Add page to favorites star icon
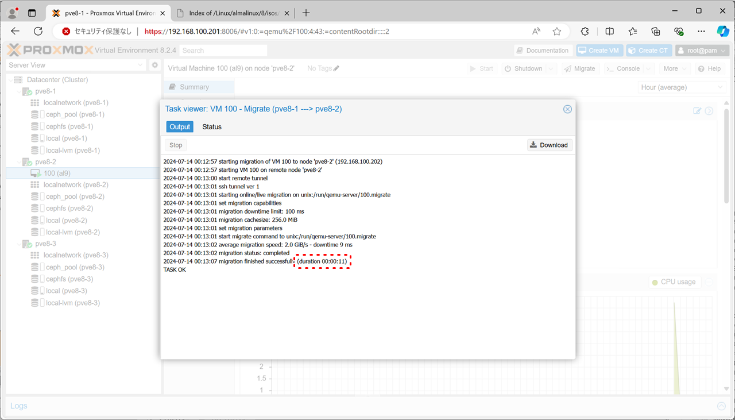The image size is (735, 420). click(x=556, y=32)
